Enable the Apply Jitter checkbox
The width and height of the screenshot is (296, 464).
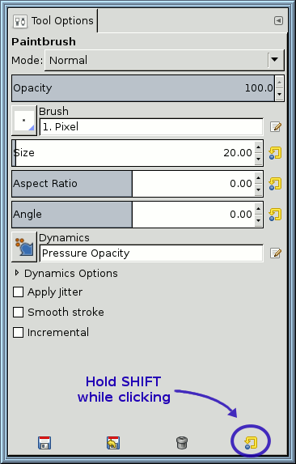coord(19,292)
